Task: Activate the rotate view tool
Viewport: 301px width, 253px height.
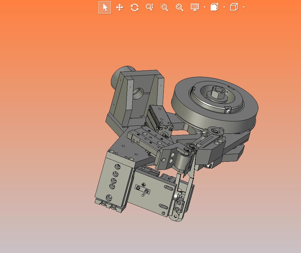Action: [135, 7]
